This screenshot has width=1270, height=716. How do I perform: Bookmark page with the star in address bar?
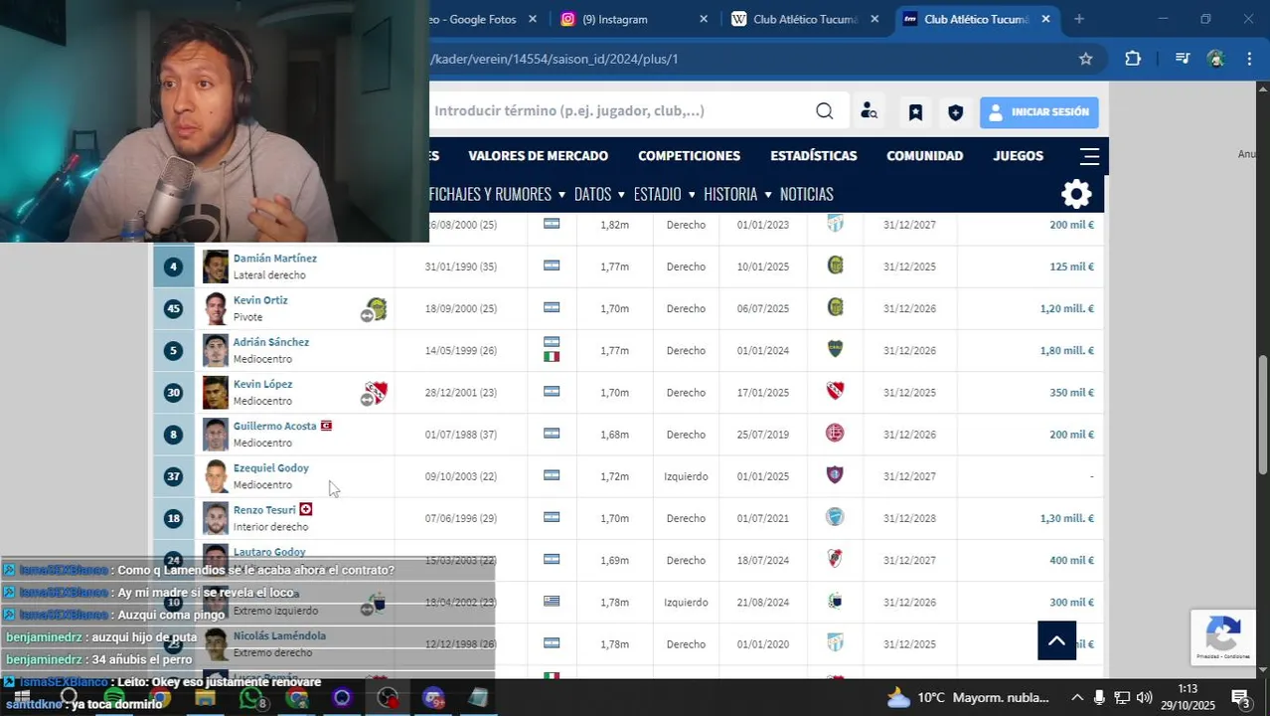click(1086, 59)
